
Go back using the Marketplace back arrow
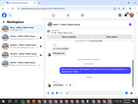pos(4,22)
